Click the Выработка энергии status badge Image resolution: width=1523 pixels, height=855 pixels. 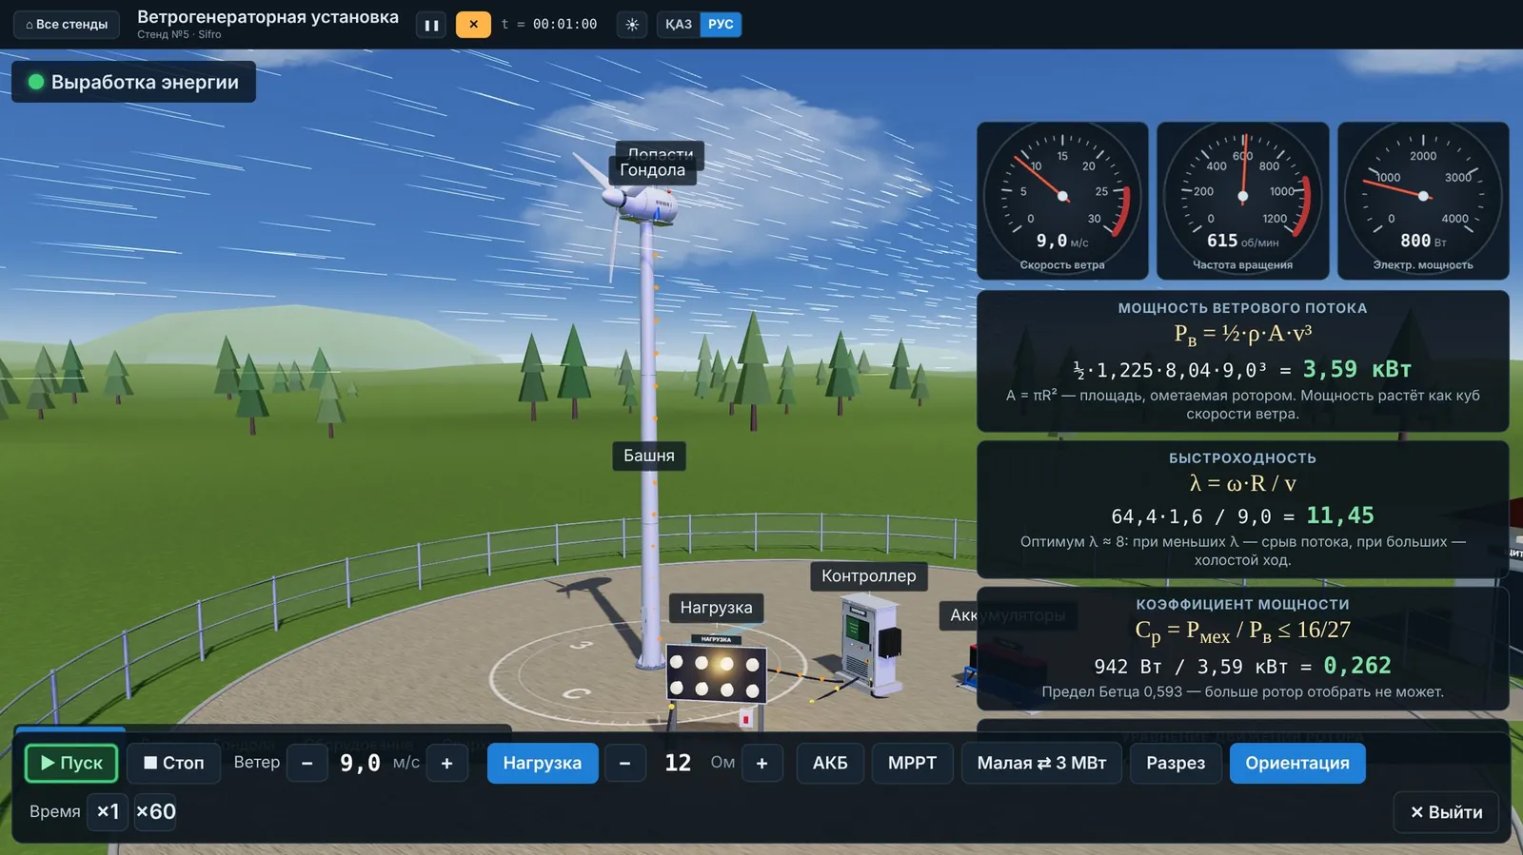coord(133,82)
